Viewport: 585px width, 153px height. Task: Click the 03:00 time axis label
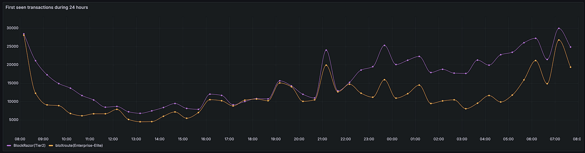[x=462, y=139]
